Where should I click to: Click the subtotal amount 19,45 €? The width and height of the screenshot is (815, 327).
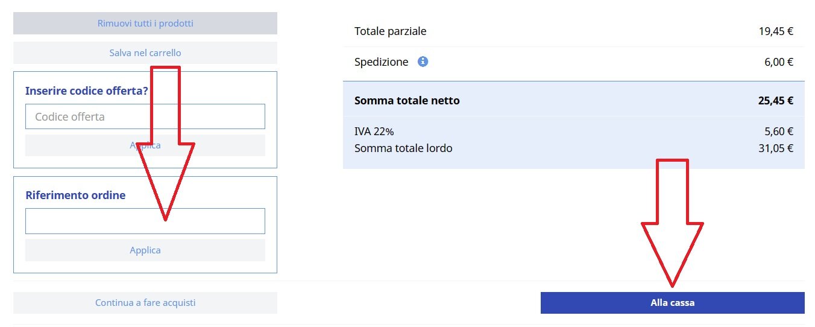tap(776, 31)
